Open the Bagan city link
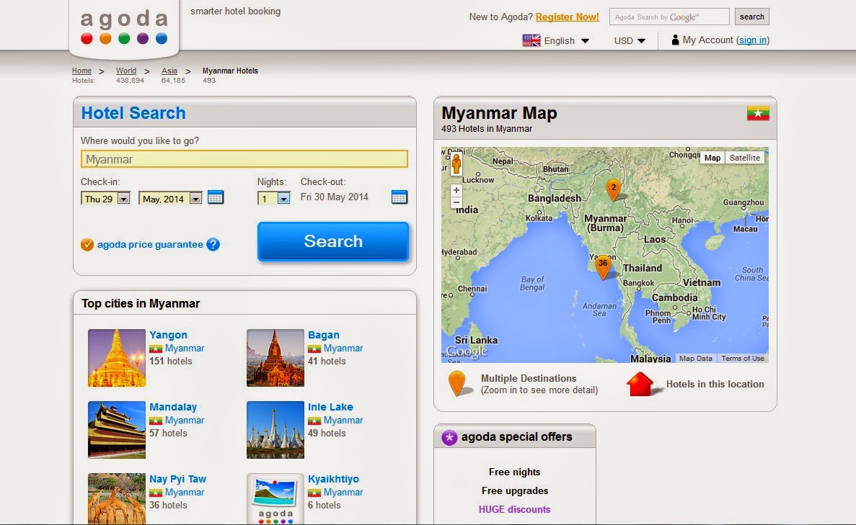 click(x=324, y=335)
